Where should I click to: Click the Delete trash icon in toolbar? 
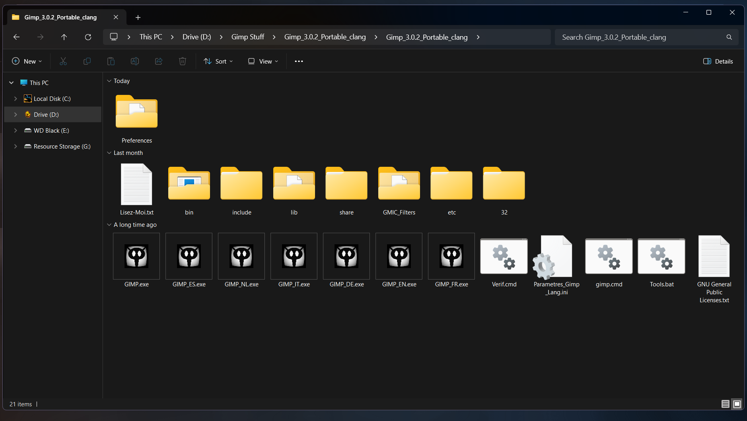coord(183,61)
